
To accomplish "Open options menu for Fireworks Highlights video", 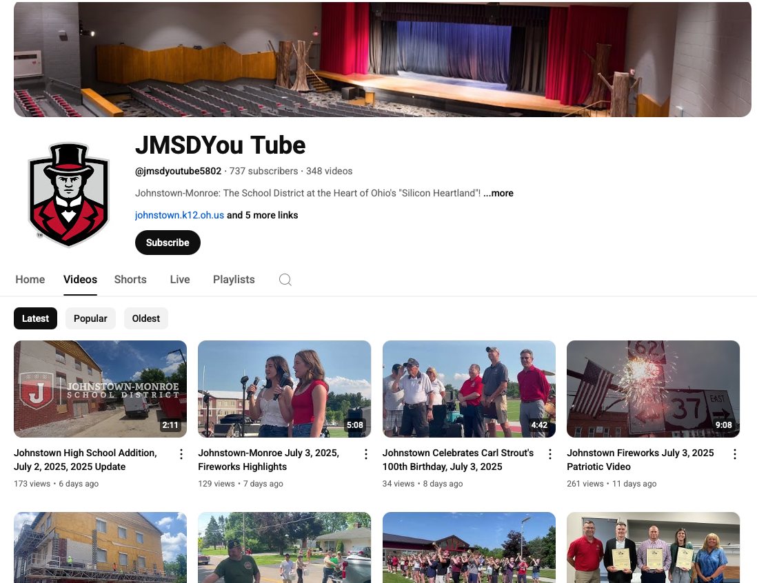I will [365, 454].
